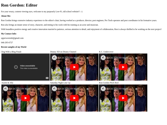167x125 pixels.
Task: Open playlist icon on Ron Gordon Pitch Reel video
Action: (x=136, y=89)
